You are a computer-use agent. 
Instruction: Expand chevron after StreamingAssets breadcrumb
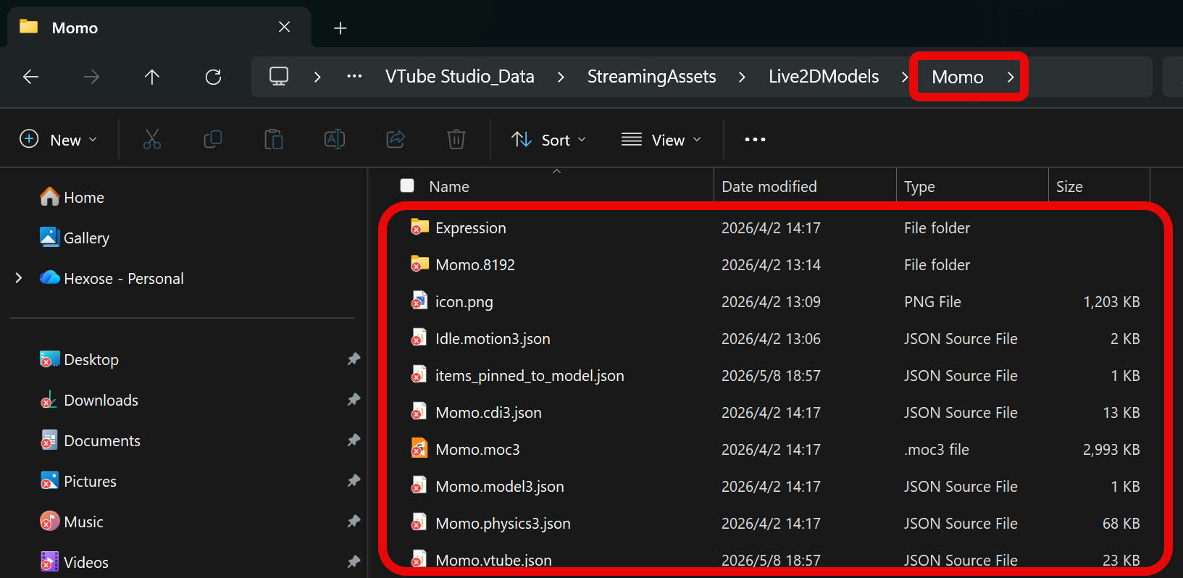742,77
